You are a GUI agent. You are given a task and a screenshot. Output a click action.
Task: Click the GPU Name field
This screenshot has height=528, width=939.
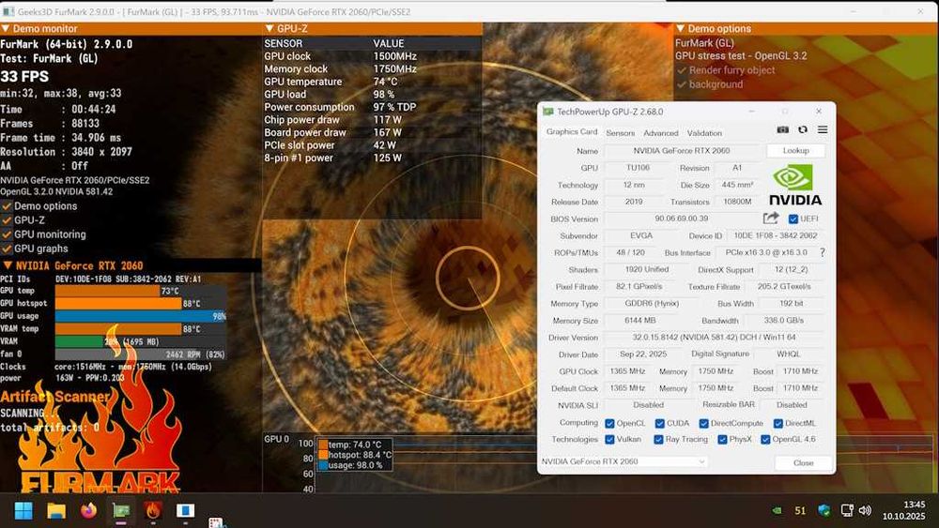click(682, 151)
